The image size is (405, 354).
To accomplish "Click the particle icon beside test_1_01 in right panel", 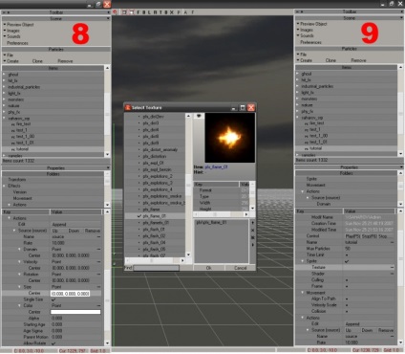I will coord(307,143).
